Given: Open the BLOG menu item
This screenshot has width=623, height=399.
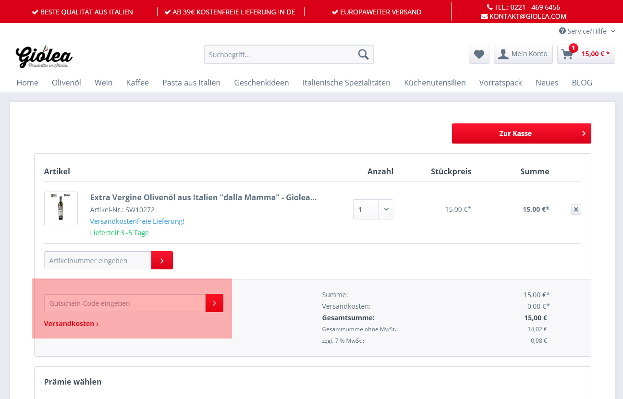Looking at the screenshot, I should (582, 83).
